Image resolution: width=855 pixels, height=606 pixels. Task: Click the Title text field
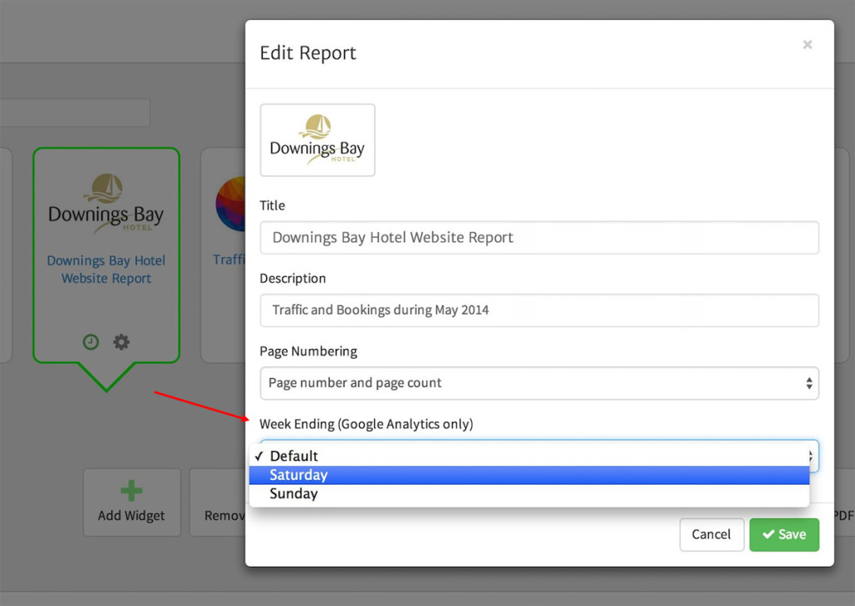point(539,238)
